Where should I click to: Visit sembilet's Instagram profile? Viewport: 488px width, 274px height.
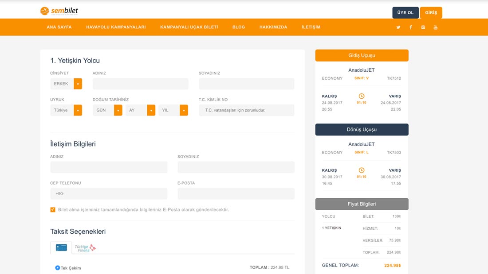point(423,27)
